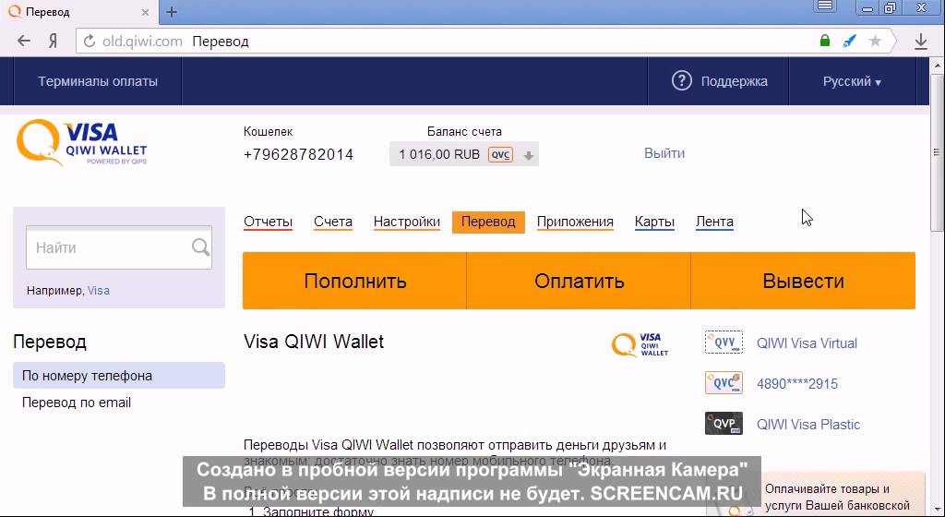Click the Visa example search link
The width and height of the screenshot is (945, 517).
[98, 291]
